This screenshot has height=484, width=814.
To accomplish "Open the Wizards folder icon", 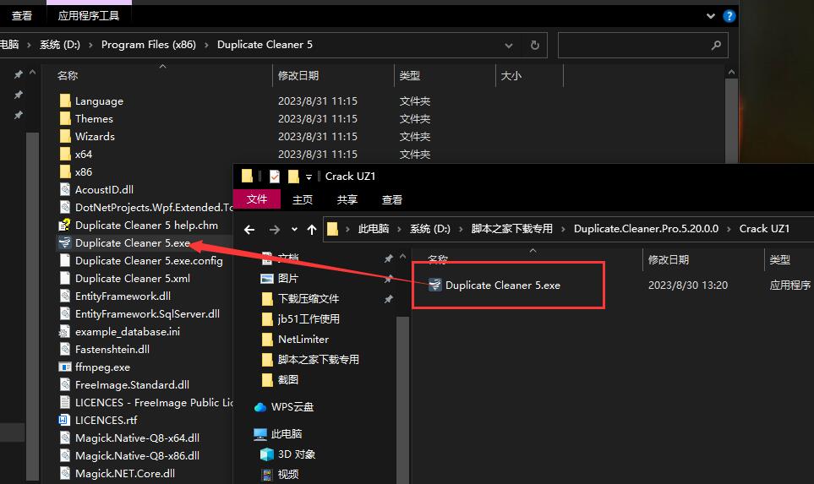I will [65, 136].
